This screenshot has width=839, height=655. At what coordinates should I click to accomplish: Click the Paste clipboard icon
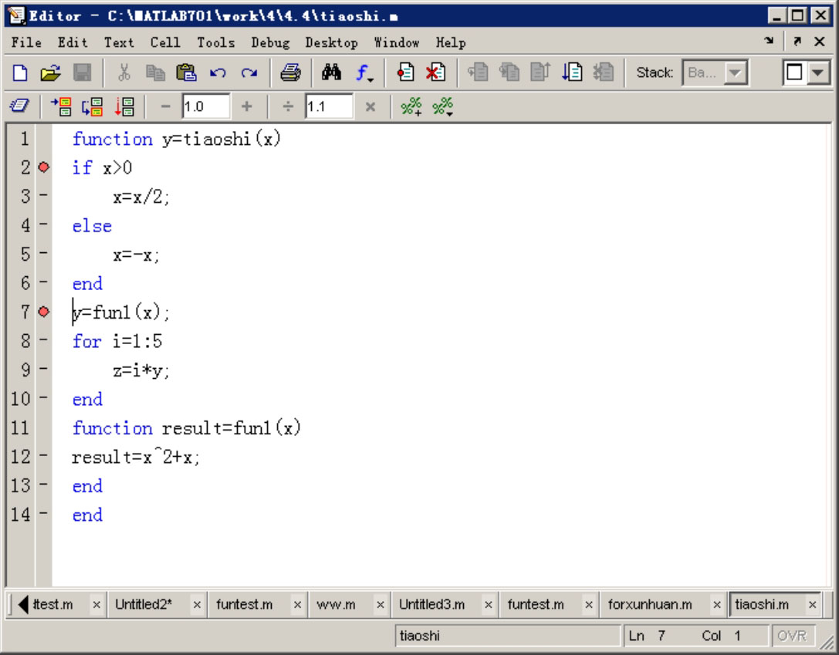(x=186, y=73)
